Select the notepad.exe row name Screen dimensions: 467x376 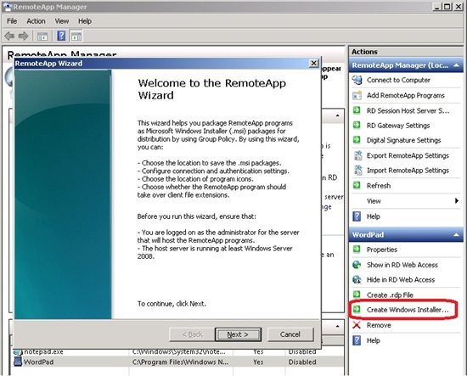pyautogui.click(x=43, y=352)
